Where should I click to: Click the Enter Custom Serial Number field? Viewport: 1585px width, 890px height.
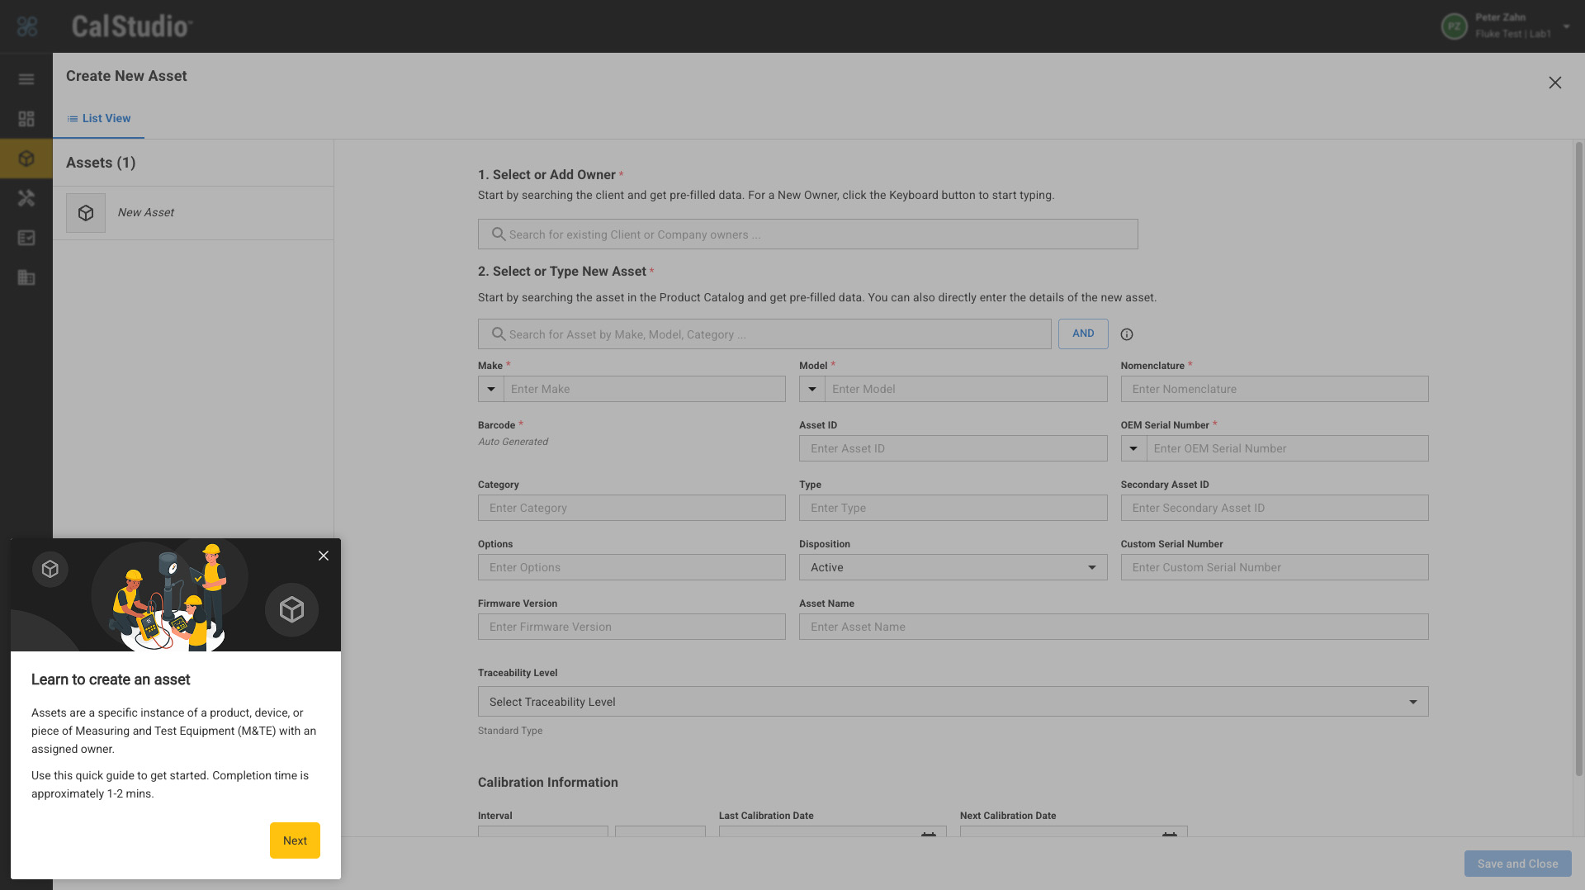[1275, 567]
